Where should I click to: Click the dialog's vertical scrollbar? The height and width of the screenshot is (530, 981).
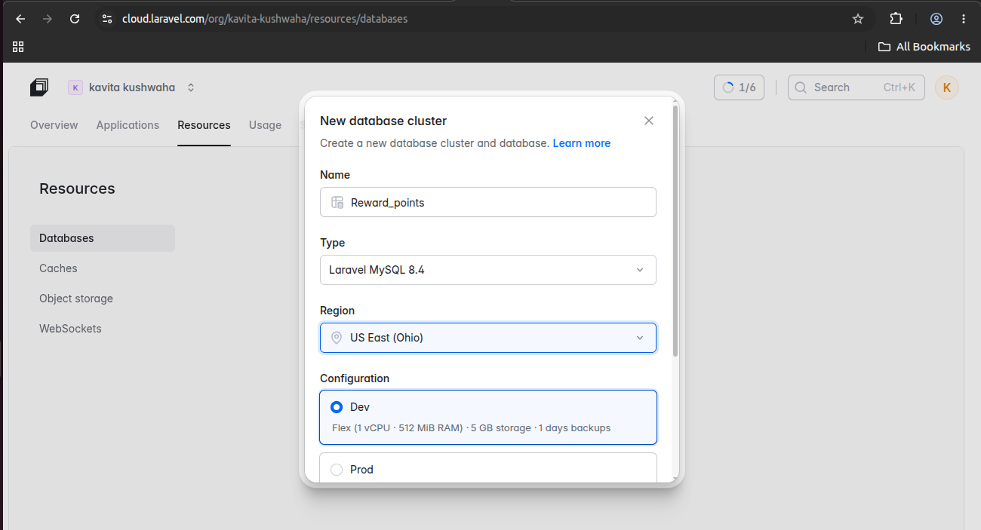click(675, 231)
